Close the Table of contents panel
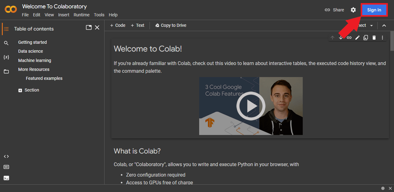The width and height of the screenshot is (394, 192). (97, 27)
